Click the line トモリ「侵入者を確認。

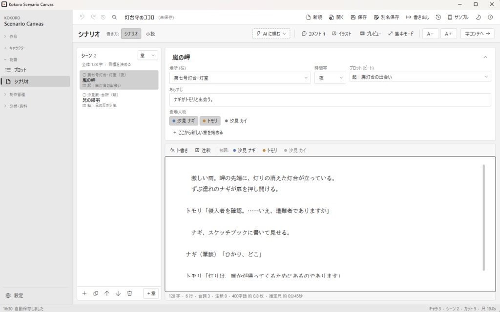pos(257,211)
